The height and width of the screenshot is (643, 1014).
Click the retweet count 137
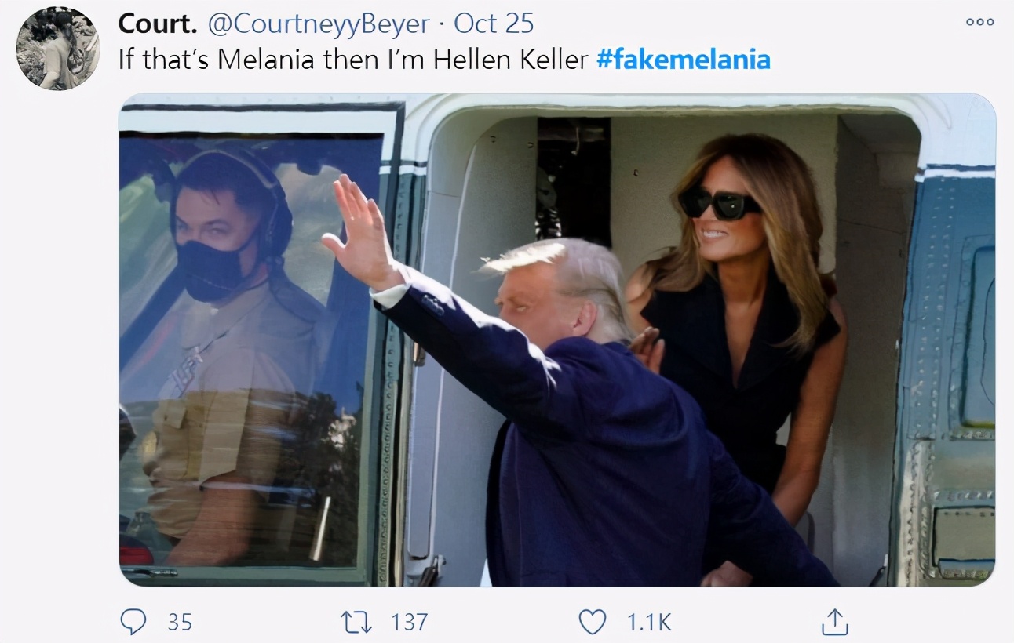(409, 622)
